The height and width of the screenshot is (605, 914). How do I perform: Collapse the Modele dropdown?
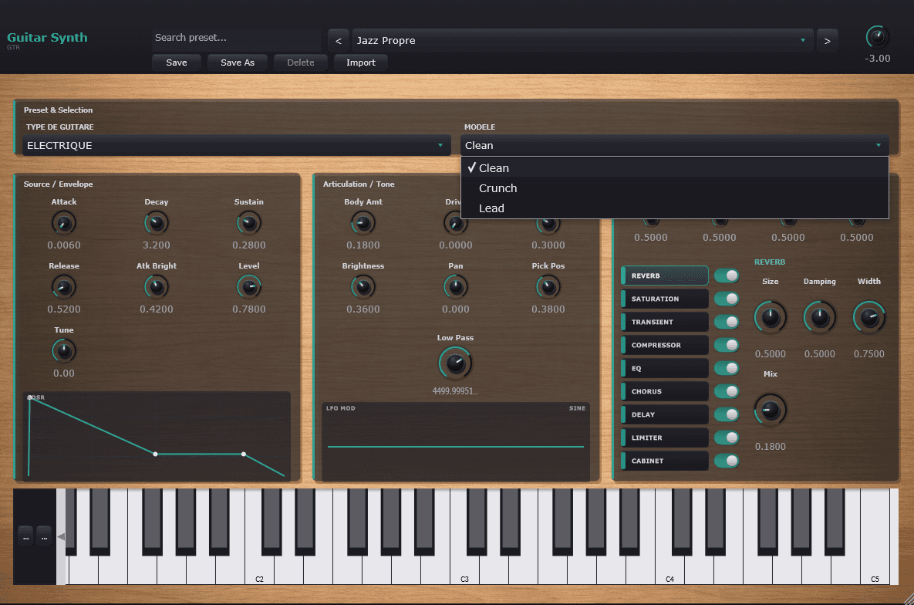(674, 145)
